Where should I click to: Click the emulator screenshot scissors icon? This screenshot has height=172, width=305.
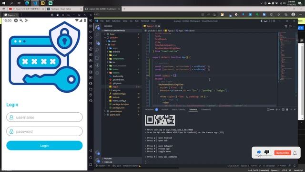pos(91,66)
